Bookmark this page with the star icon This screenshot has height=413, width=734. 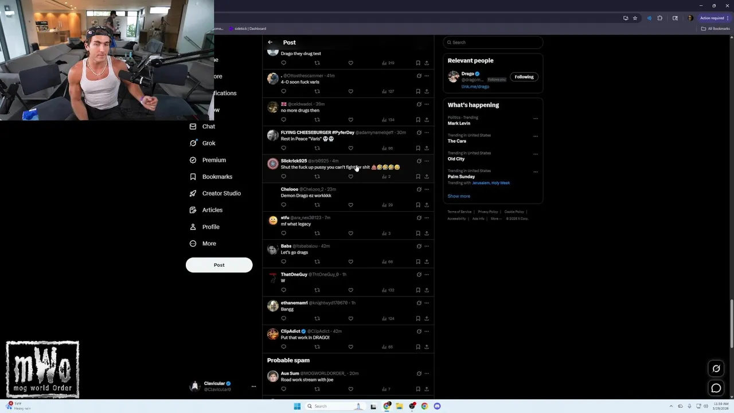(x=635, y=18)
